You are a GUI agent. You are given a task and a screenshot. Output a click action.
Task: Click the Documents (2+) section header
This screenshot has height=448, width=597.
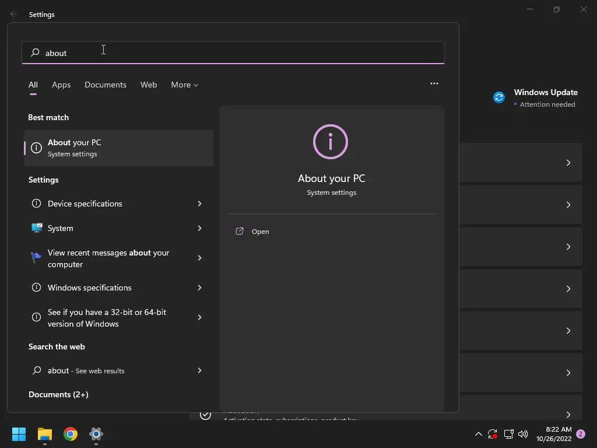coord(59,394)
